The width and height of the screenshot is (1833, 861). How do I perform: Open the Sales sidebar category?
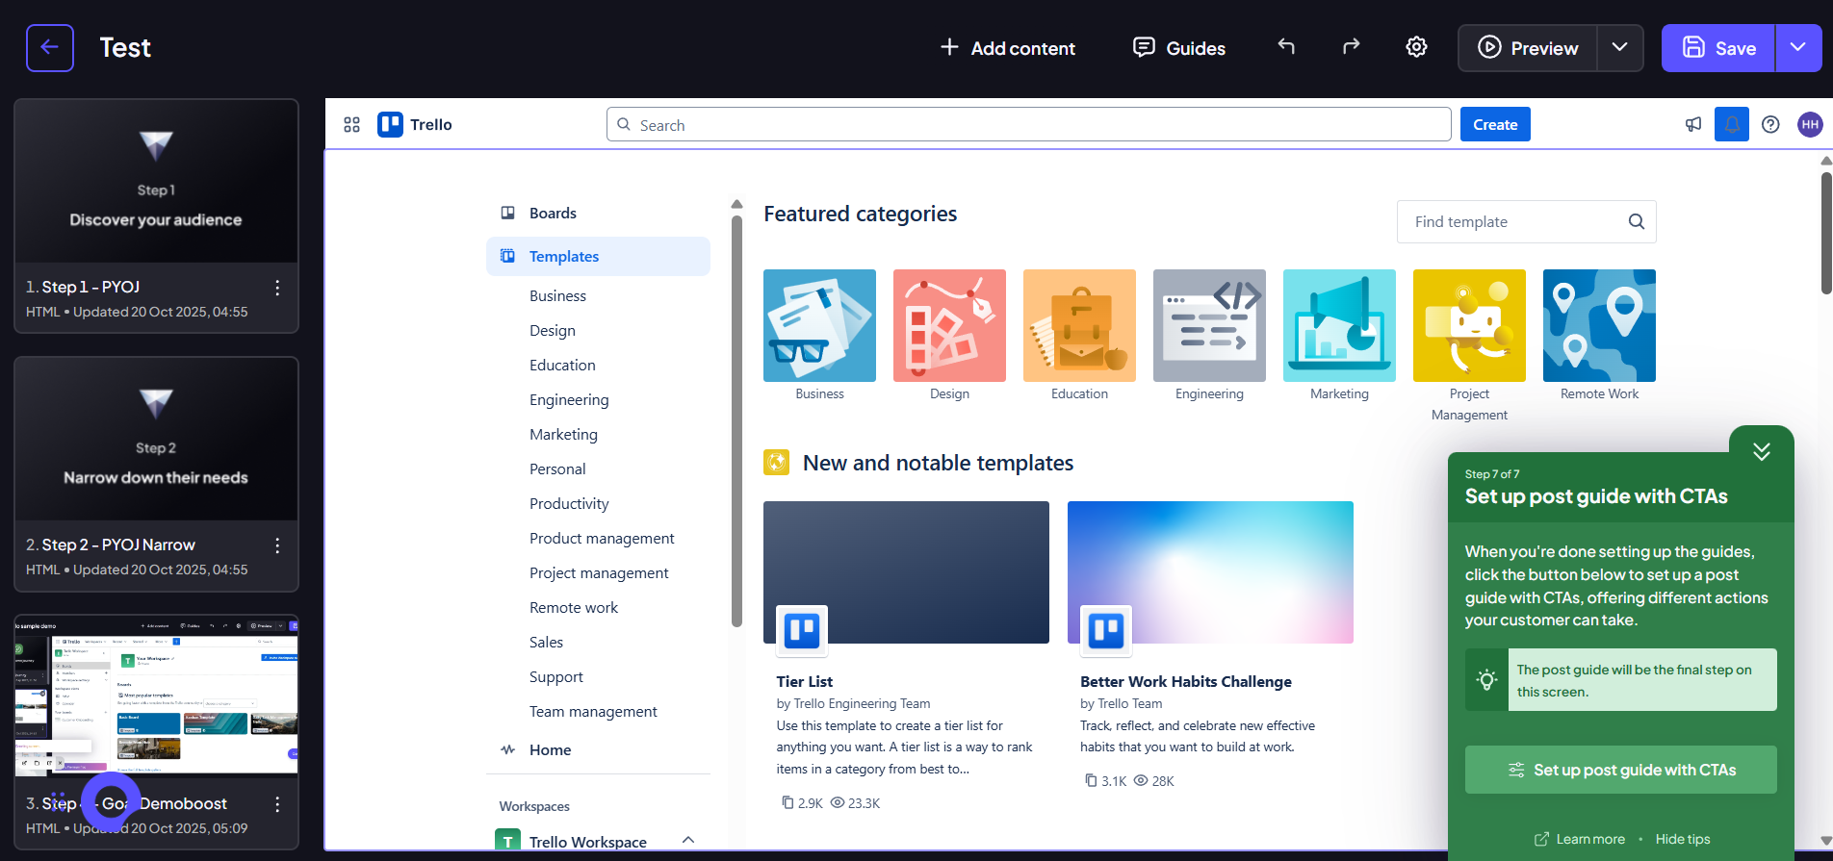(x=546, y=643)
